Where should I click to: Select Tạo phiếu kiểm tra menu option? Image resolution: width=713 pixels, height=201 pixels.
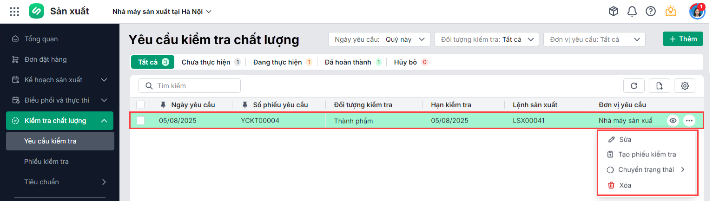point(647,155)
